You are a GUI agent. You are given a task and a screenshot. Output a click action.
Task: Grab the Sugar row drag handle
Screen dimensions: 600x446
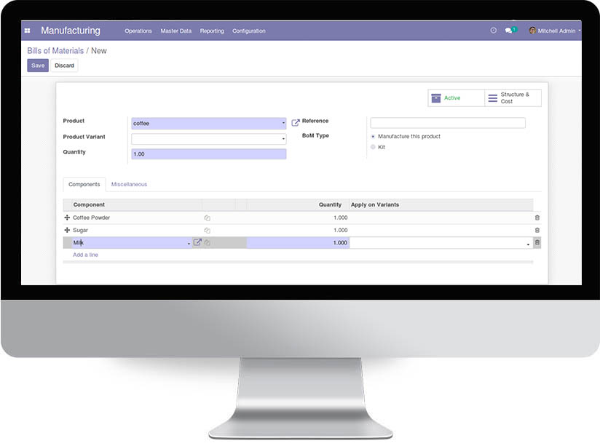coord(67,230)
